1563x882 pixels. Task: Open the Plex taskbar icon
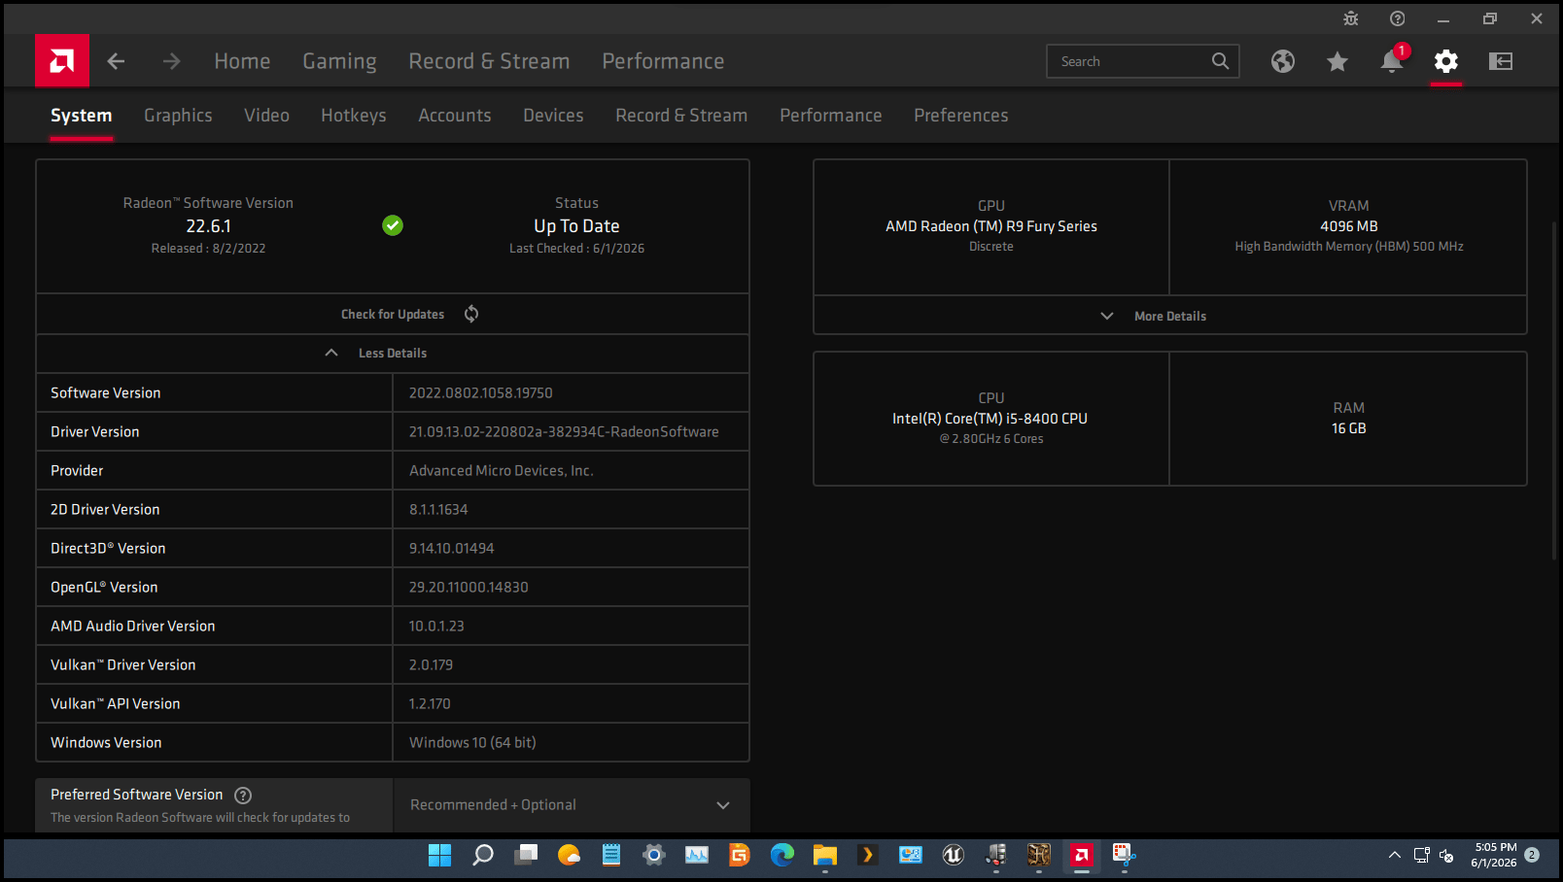(x=868, y=855)
